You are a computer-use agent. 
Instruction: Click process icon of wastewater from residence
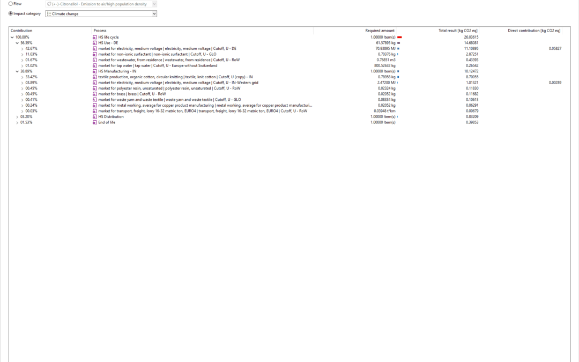coord(94,60)
